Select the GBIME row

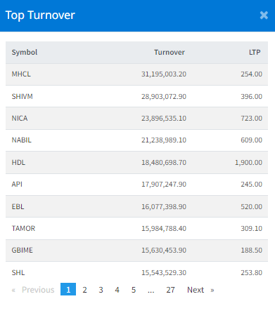pyautogui.click(x=136, y=251)
